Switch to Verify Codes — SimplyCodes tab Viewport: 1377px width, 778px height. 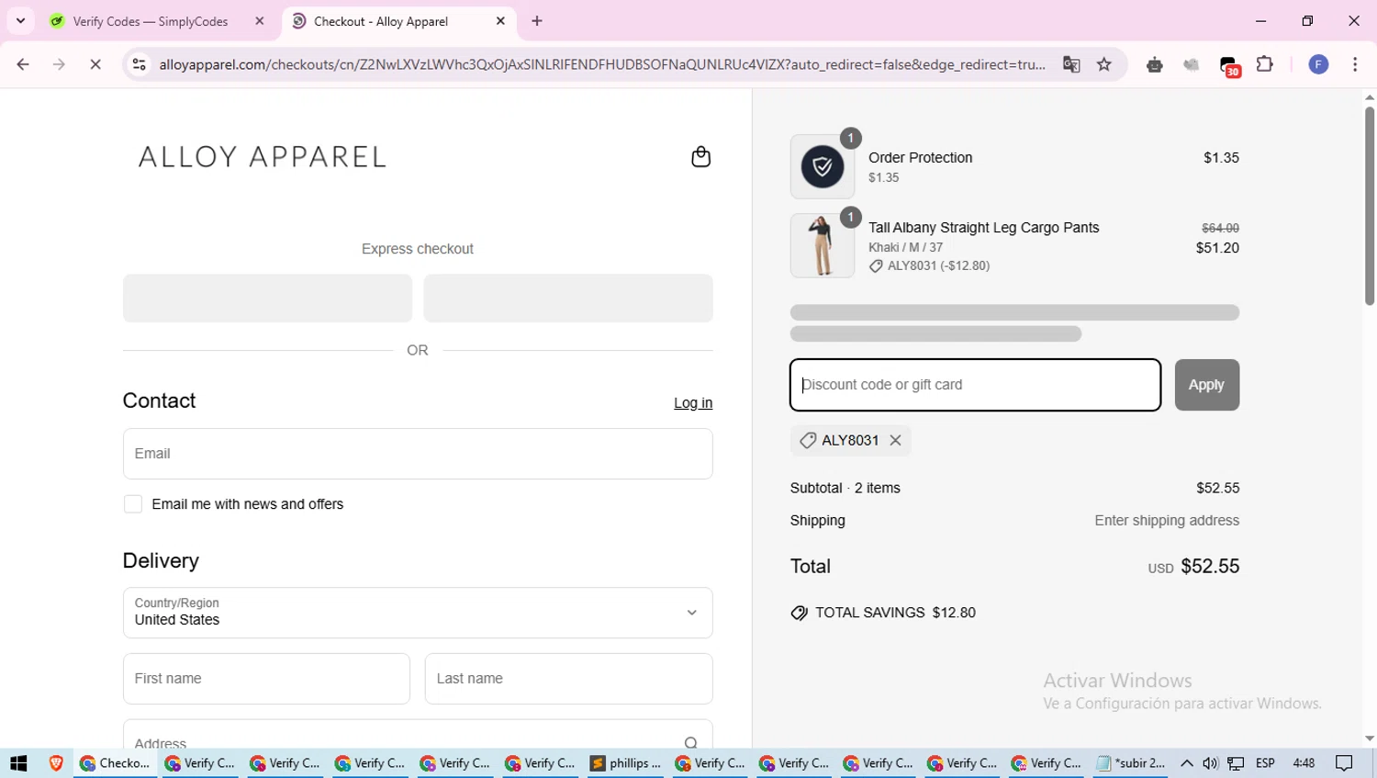click(150, 21)
